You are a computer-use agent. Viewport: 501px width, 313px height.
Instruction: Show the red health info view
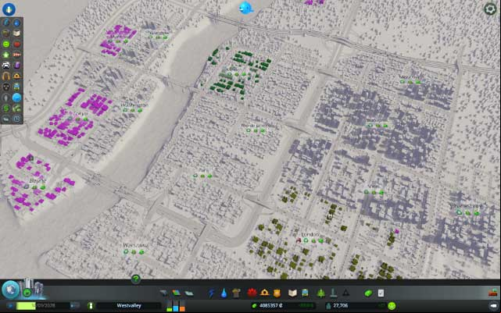pyautogui.click(x=16, y=44)
